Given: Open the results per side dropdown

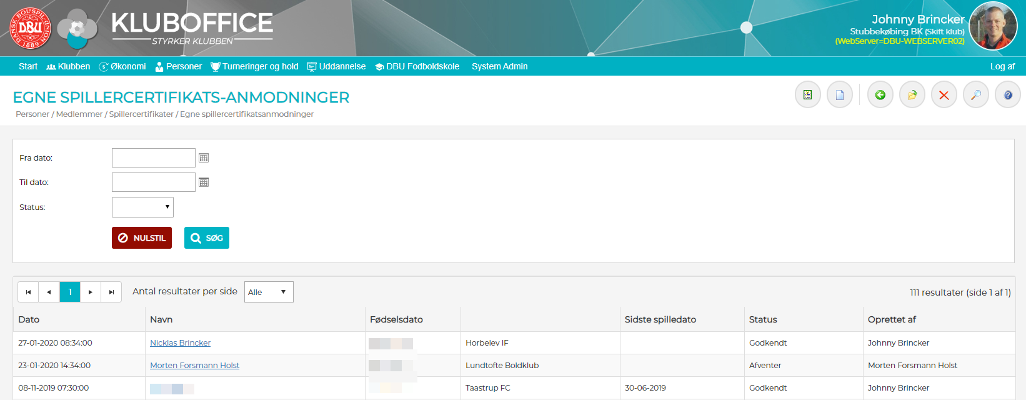Looking at the screenshot, I should tap(268, 292).
